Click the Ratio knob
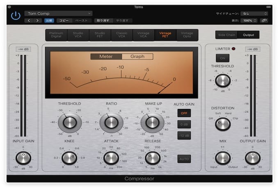279x189 pixels. tap(111, 122)
